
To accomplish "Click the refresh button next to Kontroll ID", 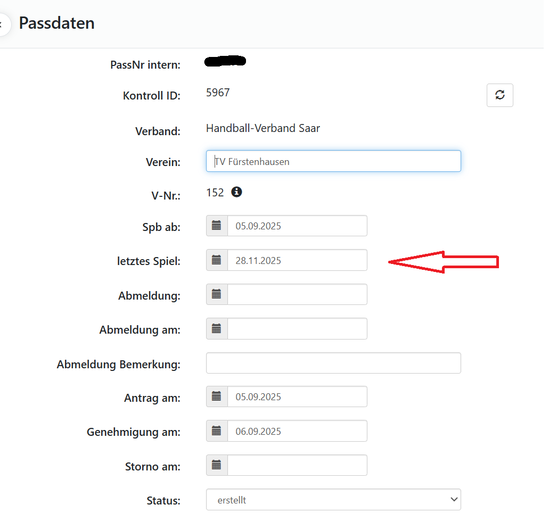I will point(499,95).
